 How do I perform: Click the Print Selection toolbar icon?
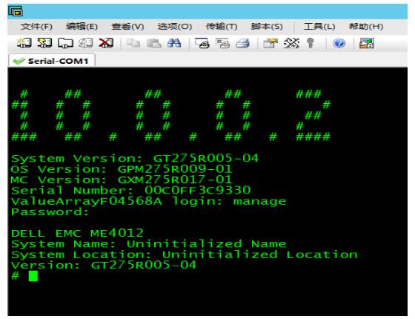[222, 43]
